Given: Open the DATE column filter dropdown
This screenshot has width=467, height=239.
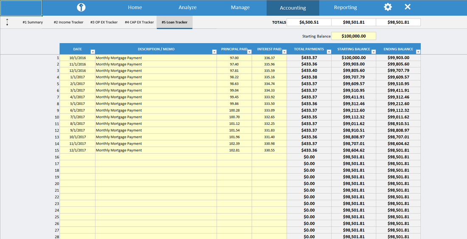Looking at the screenshot, I should point(93,52).
